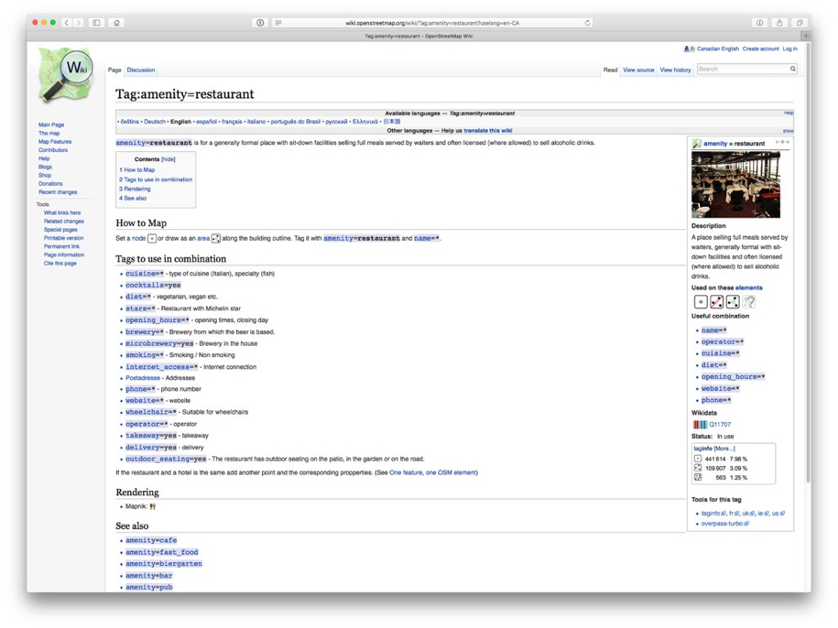The image size is (838, 628).
Task: Jump to Tags to use in combination in Contents
Action: (x=156, y=179)
